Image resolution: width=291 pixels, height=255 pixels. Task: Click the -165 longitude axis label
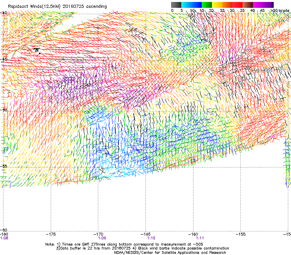coord(145,234)
